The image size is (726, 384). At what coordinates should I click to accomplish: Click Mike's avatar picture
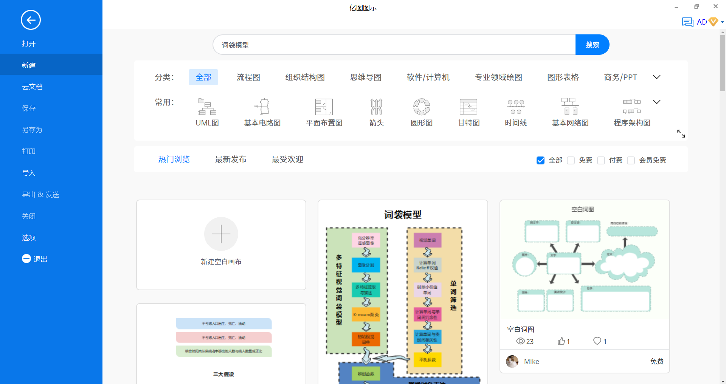[512, 361]
